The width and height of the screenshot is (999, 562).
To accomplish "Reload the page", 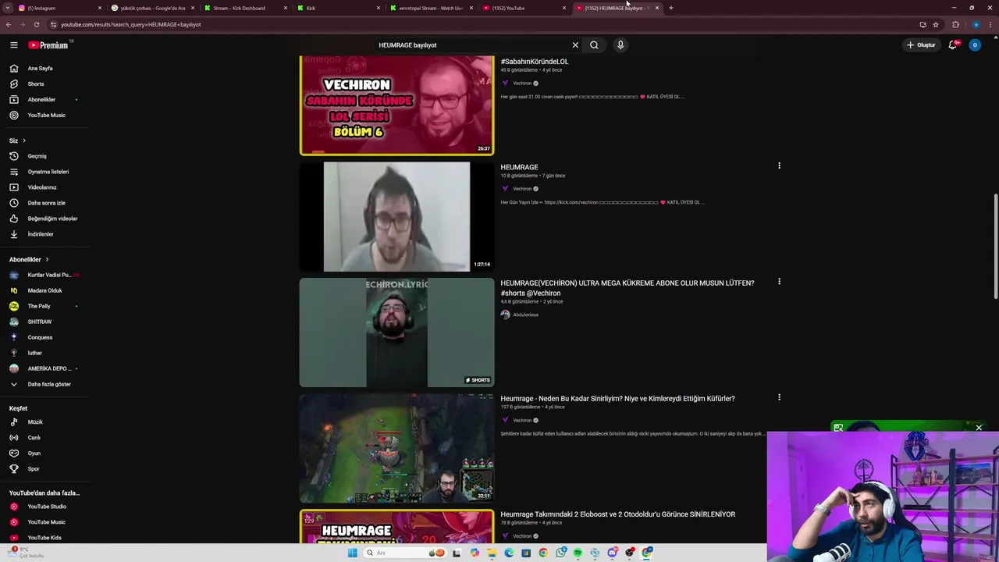I will point(36,24).
